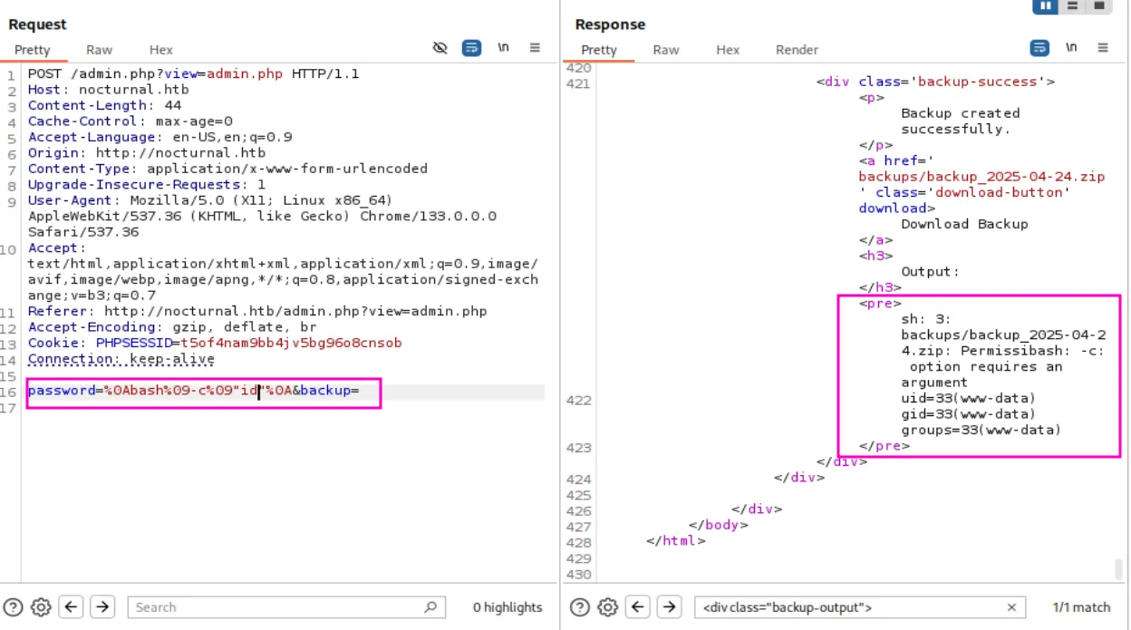Go to next search match in Request
1131x630 pixels.
102,607
